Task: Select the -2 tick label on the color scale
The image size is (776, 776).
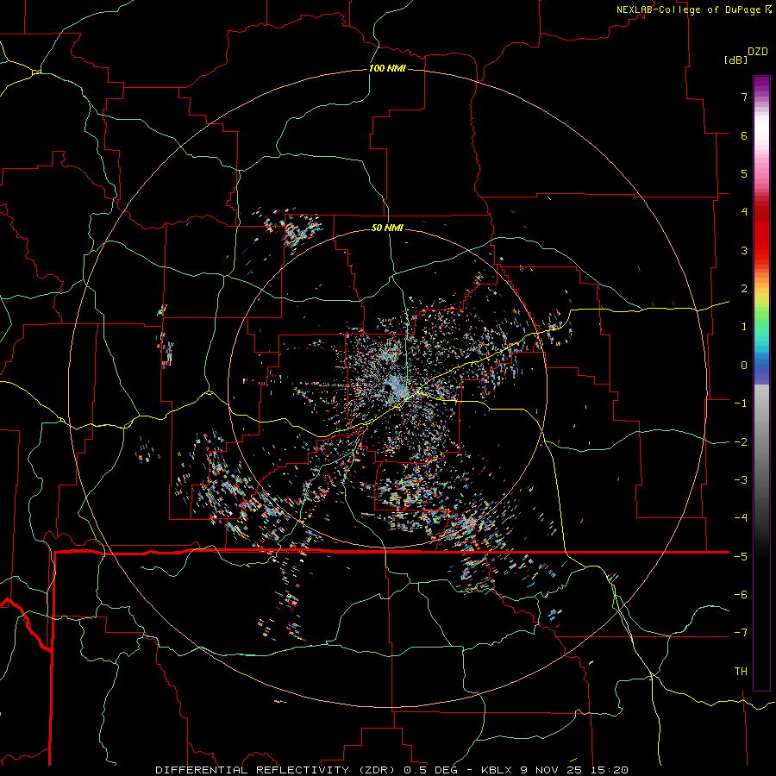Action: (x=741, y=442)
